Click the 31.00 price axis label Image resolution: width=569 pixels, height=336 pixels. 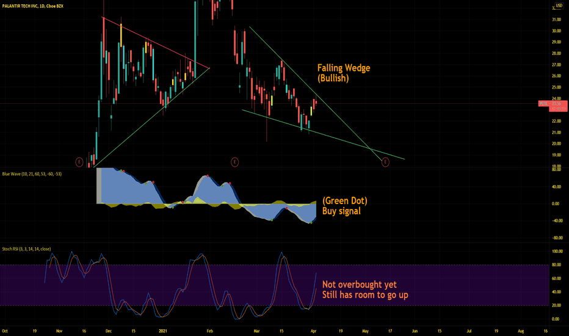(x=556, y=20)
